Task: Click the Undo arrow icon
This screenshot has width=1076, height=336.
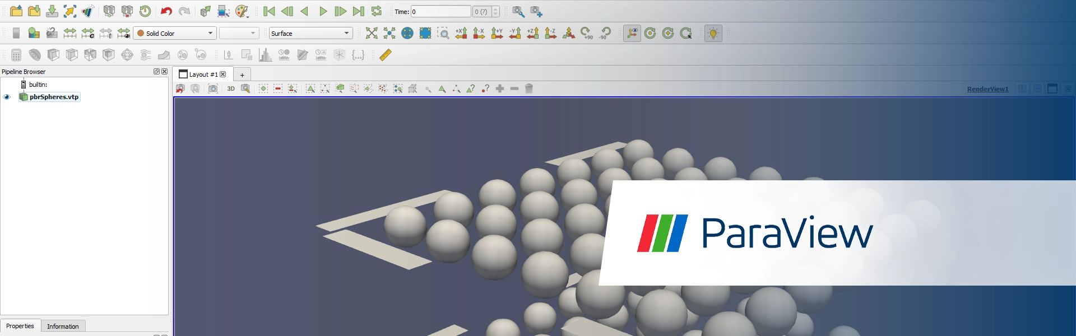Action: click(x=166, y=11)
